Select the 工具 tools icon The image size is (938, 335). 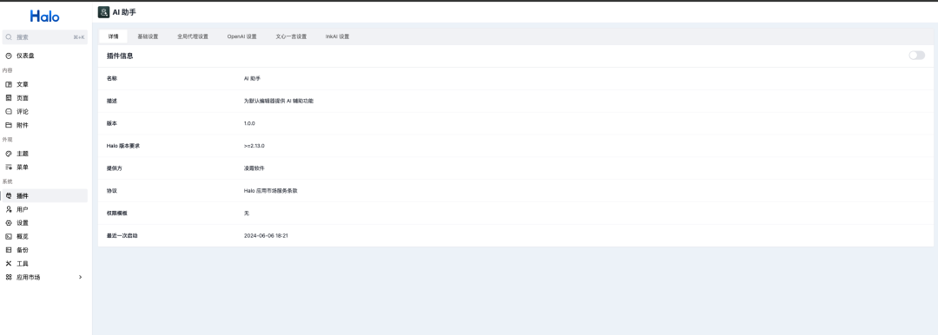[x=9, y=264]
